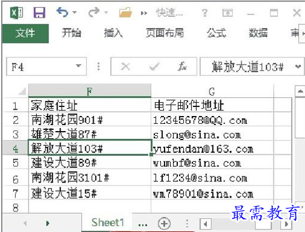This screenshot has width=305, height=232.
Task: Select cell yufendan@163.com
Action: (x=212, y=148)
